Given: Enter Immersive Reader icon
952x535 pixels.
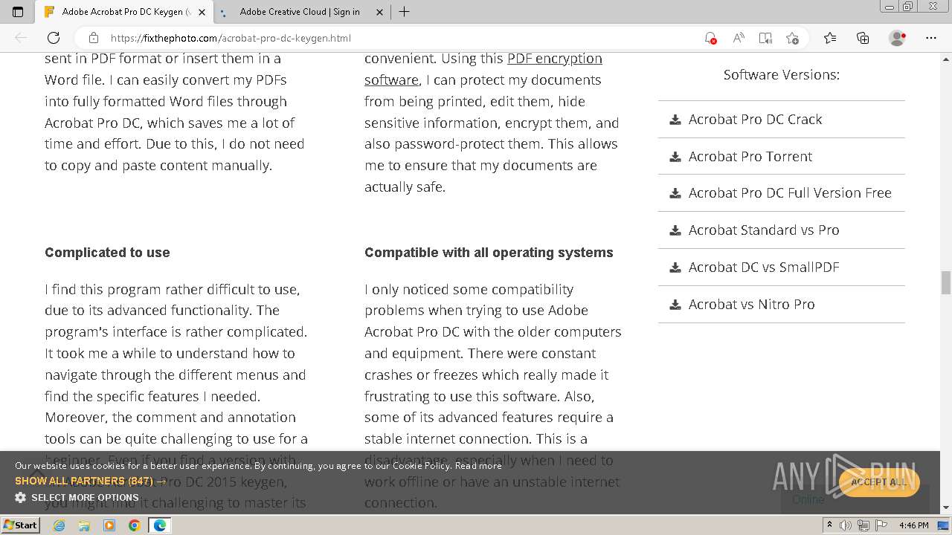Looking at the screenshot, I should pos(765,38).
